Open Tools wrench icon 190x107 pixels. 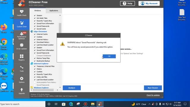pos(22,67)
